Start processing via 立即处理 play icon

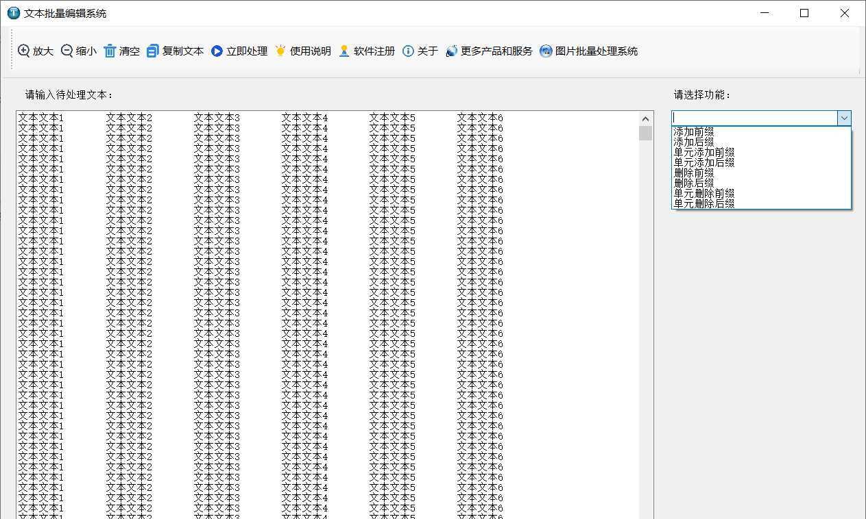point(217,51)
